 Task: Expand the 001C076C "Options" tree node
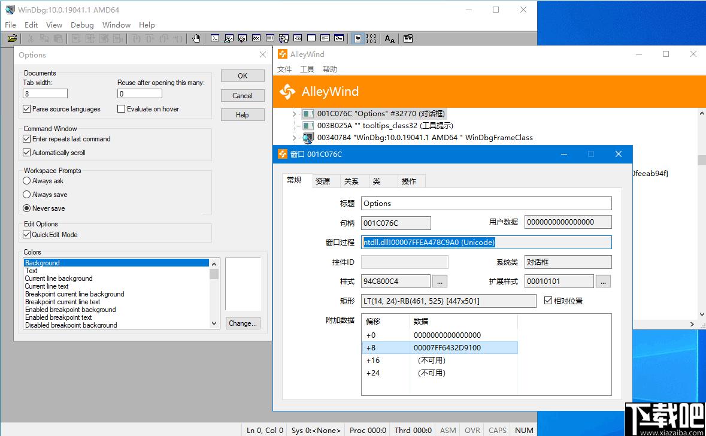point(294,114)
